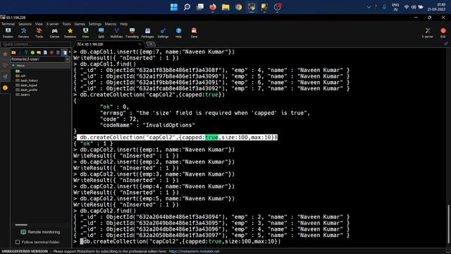Show hidden tray icons chevron
Viewport: 451px width, 254px height.
pyautogui.click(x=369, y=7)
